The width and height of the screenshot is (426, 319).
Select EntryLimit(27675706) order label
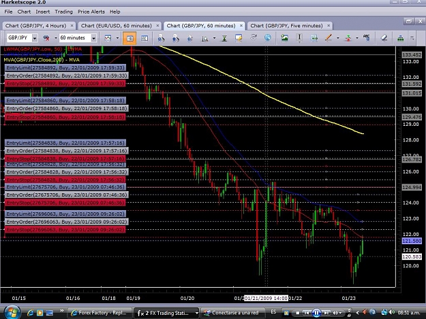(x=65, y=187)
